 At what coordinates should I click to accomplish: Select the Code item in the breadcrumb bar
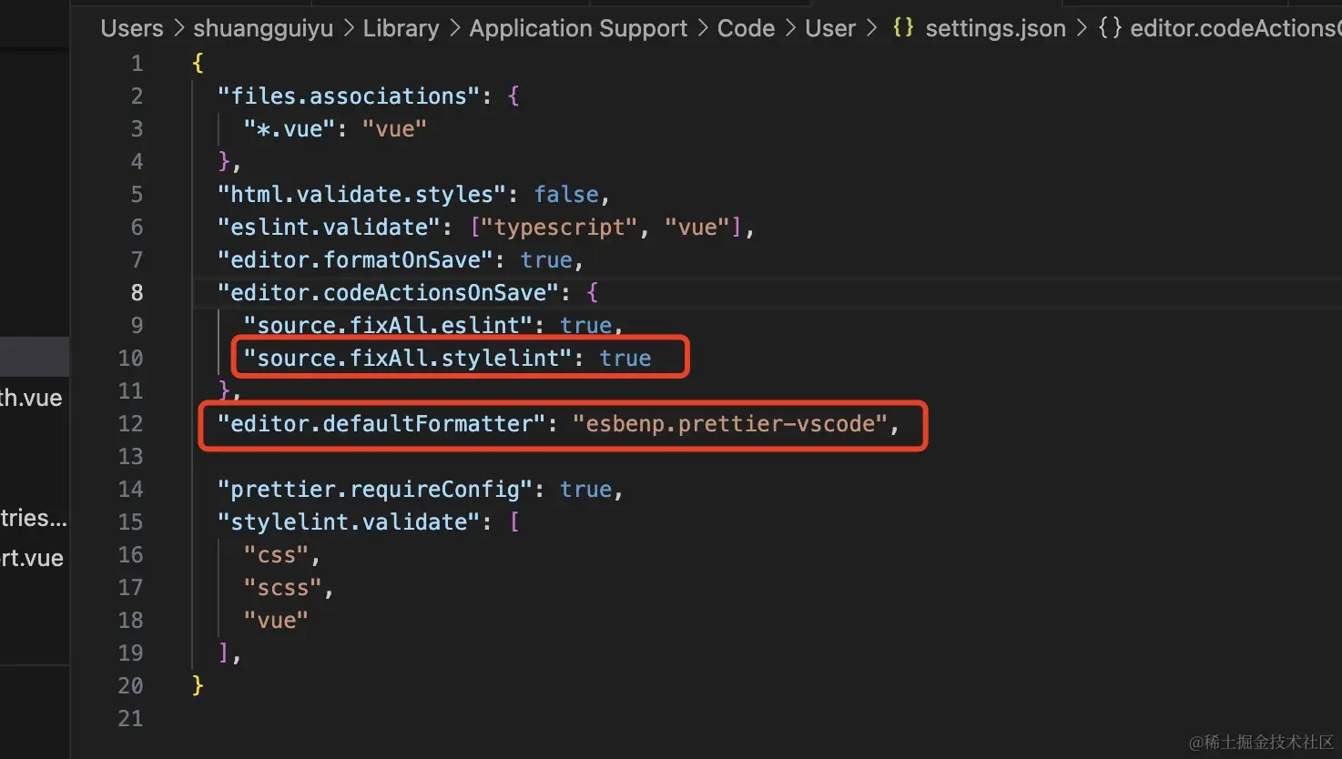[745, 27]
